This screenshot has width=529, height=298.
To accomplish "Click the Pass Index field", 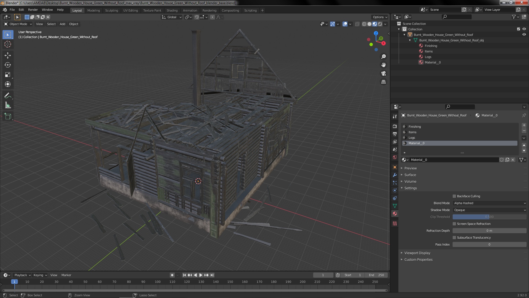I will point(490,244).
